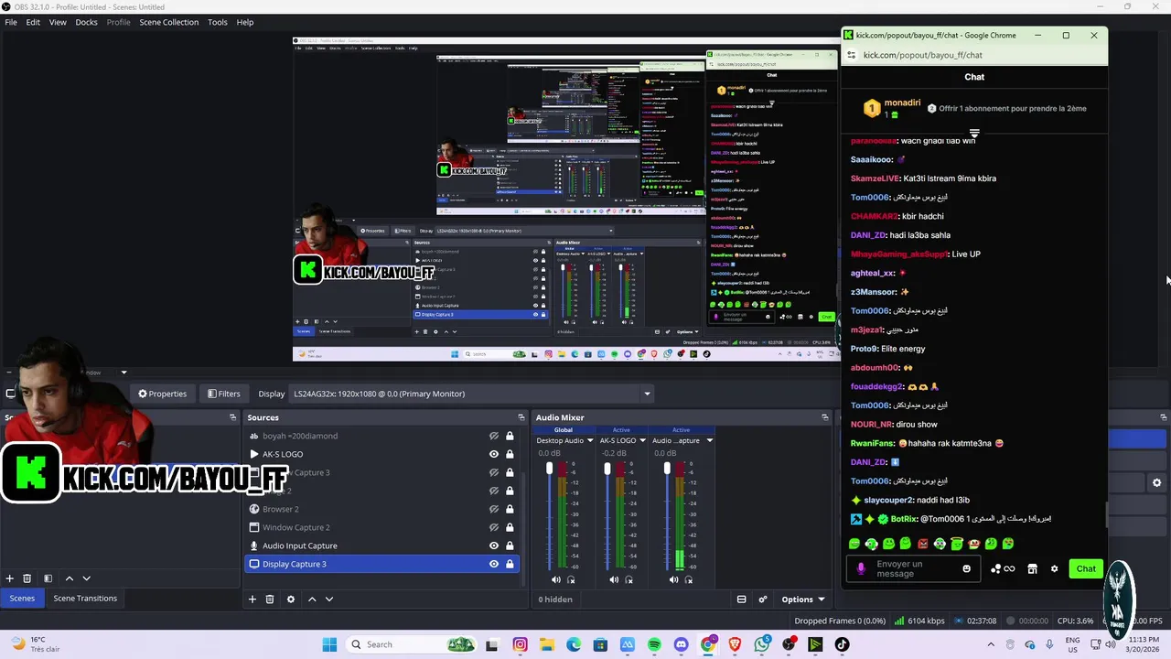Image resolution: width=1171 pixels, height=659 pixels.
Task: Click the green Chat send button
Action: coord(1086,568)
